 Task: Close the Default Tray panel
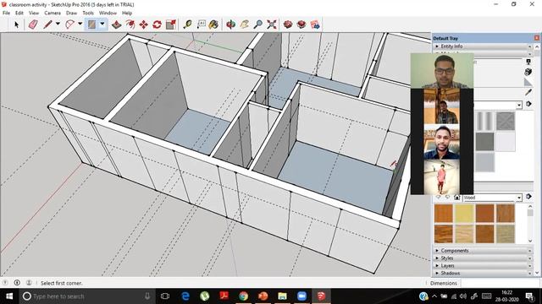(536, 38)
